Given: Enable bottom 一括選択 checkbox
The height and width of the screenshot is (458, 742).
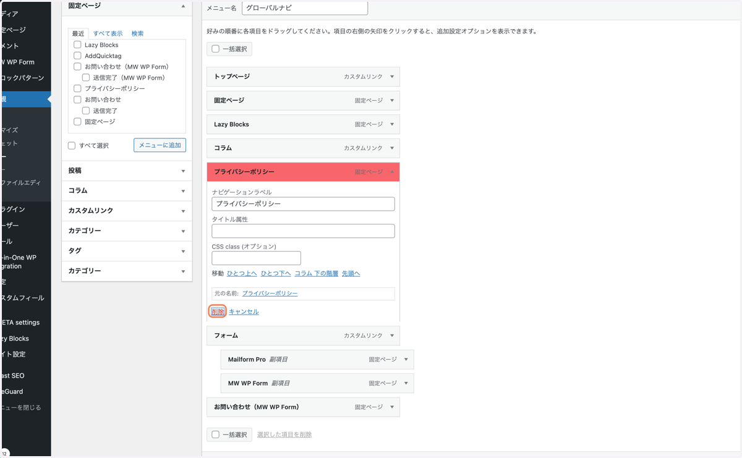Looking at the screenshot, I should click(216, 435).
